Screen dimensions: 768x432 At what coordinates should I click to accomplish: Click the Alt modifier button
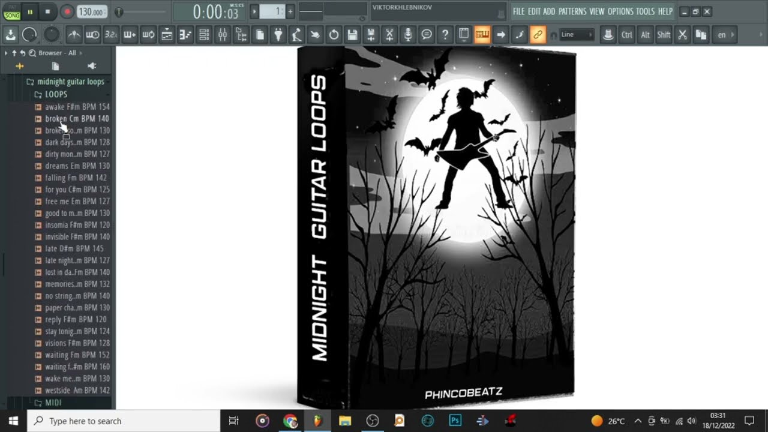pos(645,35)
